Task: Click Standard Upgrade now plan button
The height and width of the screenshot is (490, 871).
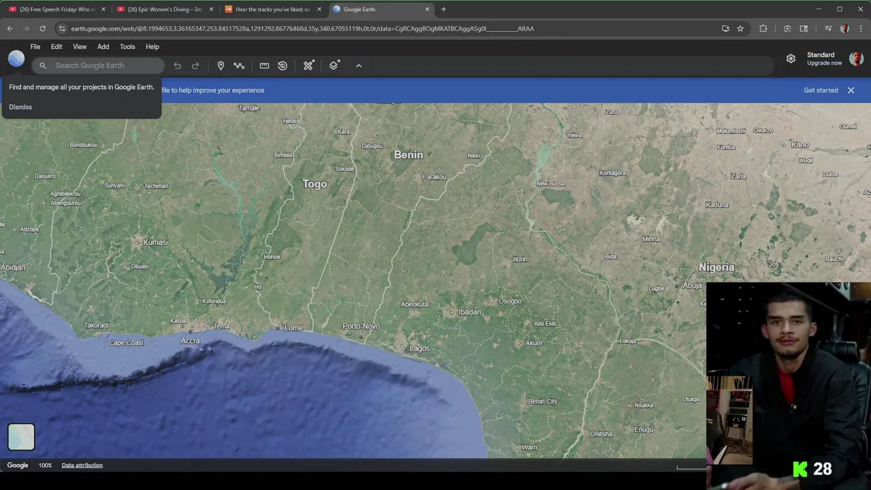Action: (x=824, y=59)
